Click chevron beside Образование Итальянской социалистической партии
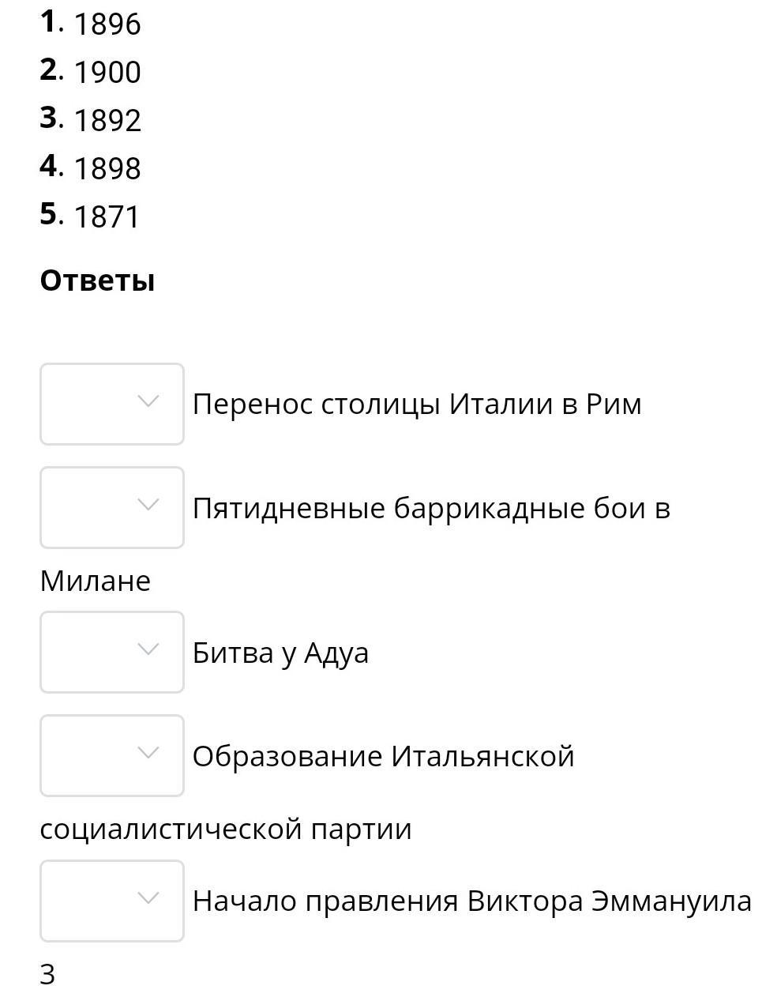 coord(148,753)
